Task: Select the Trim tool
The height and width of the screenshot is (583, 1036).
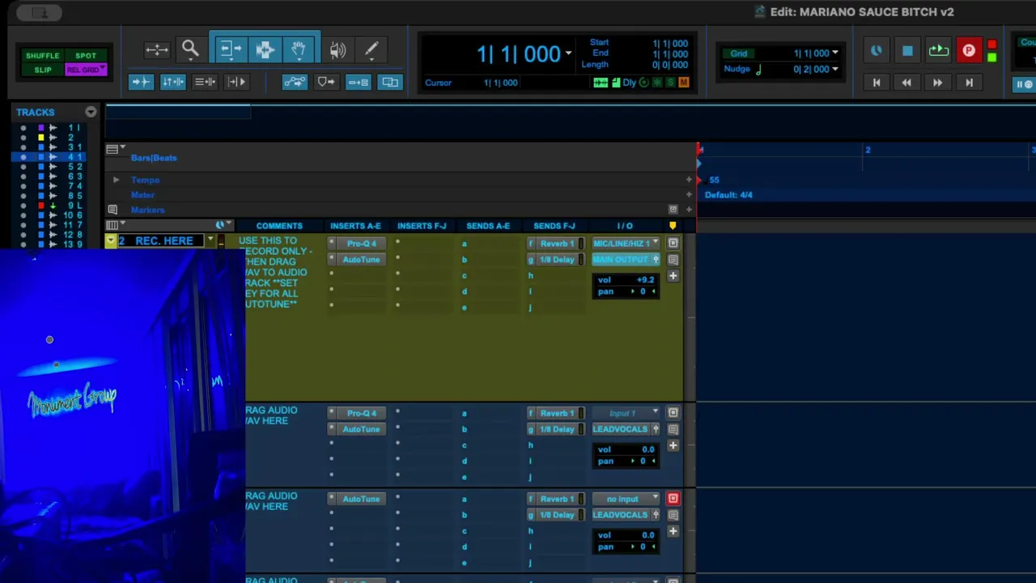Action: [231, 50]
